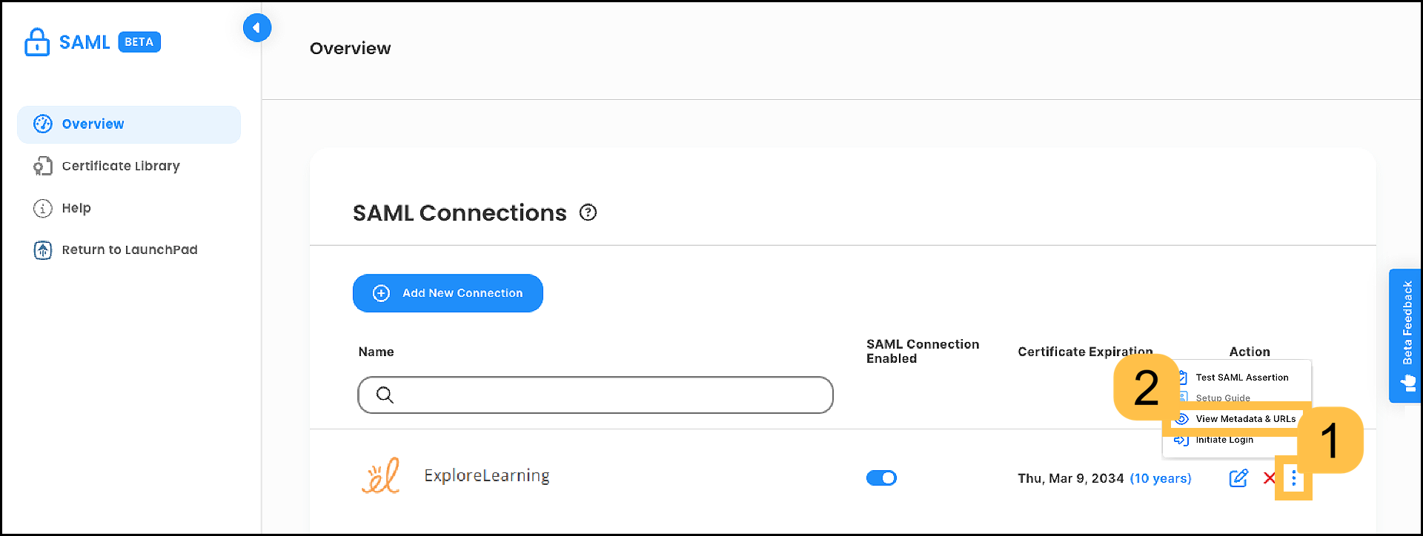1423x536 pixels.
Task: Select Return to LaunchPad in sidebar
Action: click(x=129, y=249)
